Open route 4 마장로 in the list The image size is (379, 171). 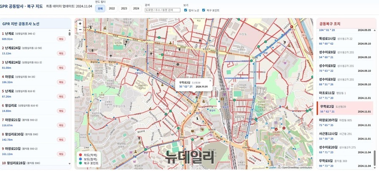34,79
